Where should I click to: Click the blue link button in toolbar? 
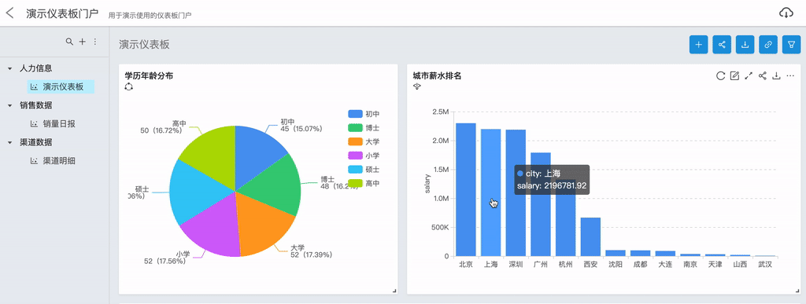[x=768, y=45]
